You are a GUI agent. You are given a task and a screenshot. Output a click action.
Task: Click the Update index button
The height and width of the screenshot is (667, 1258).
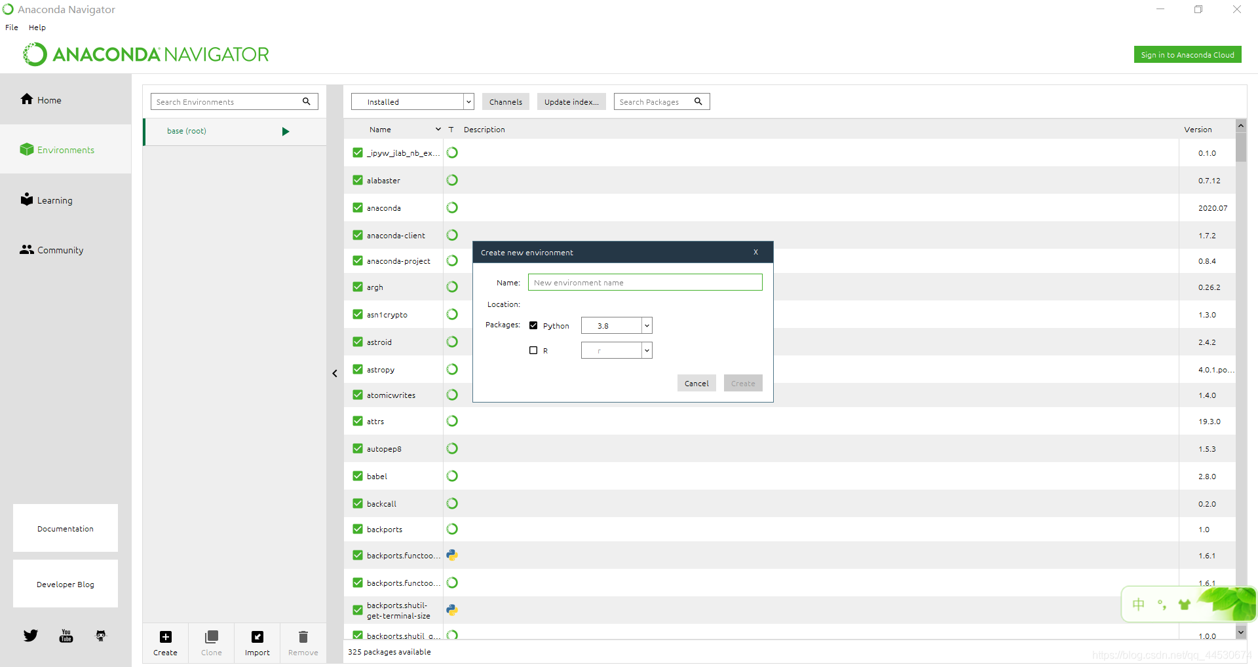point(571,101)
